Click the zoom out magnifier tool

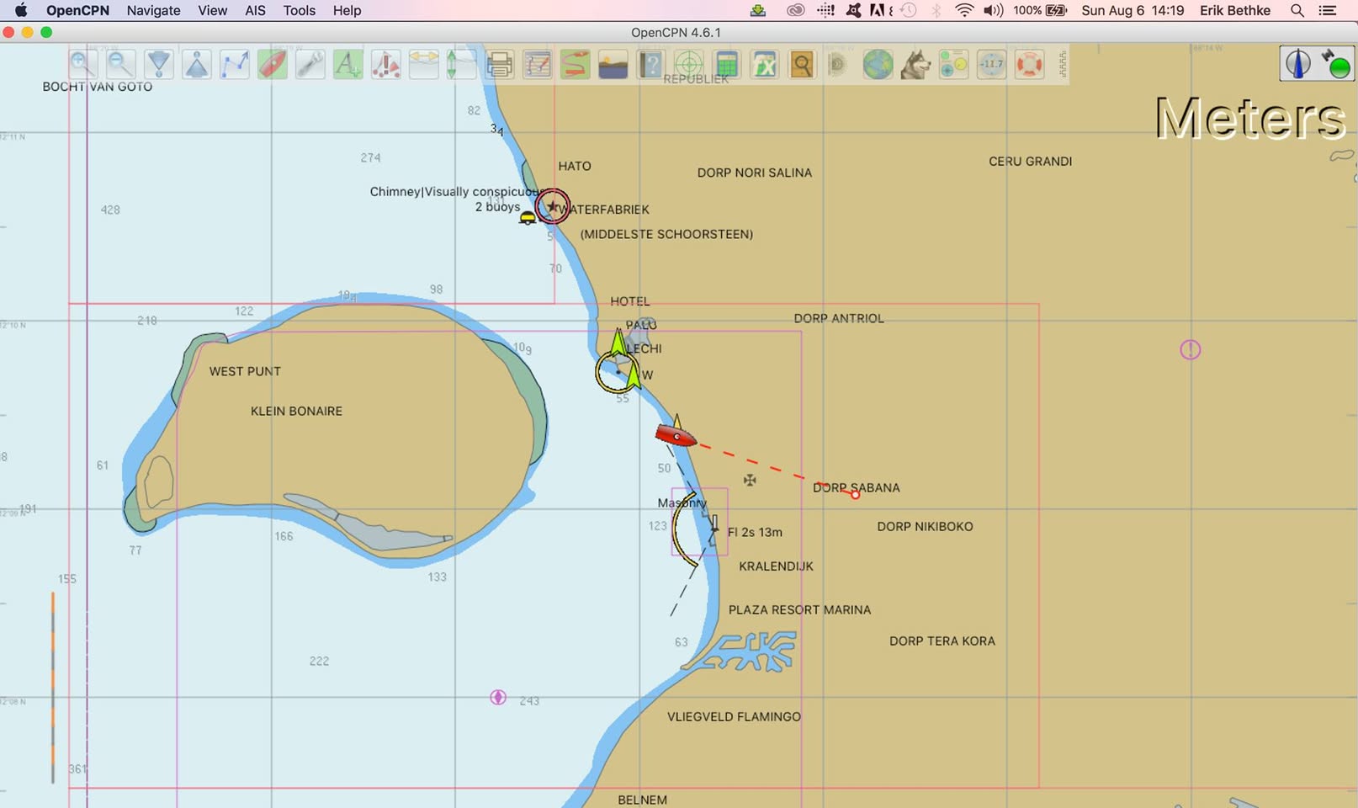tap(119, 64)
